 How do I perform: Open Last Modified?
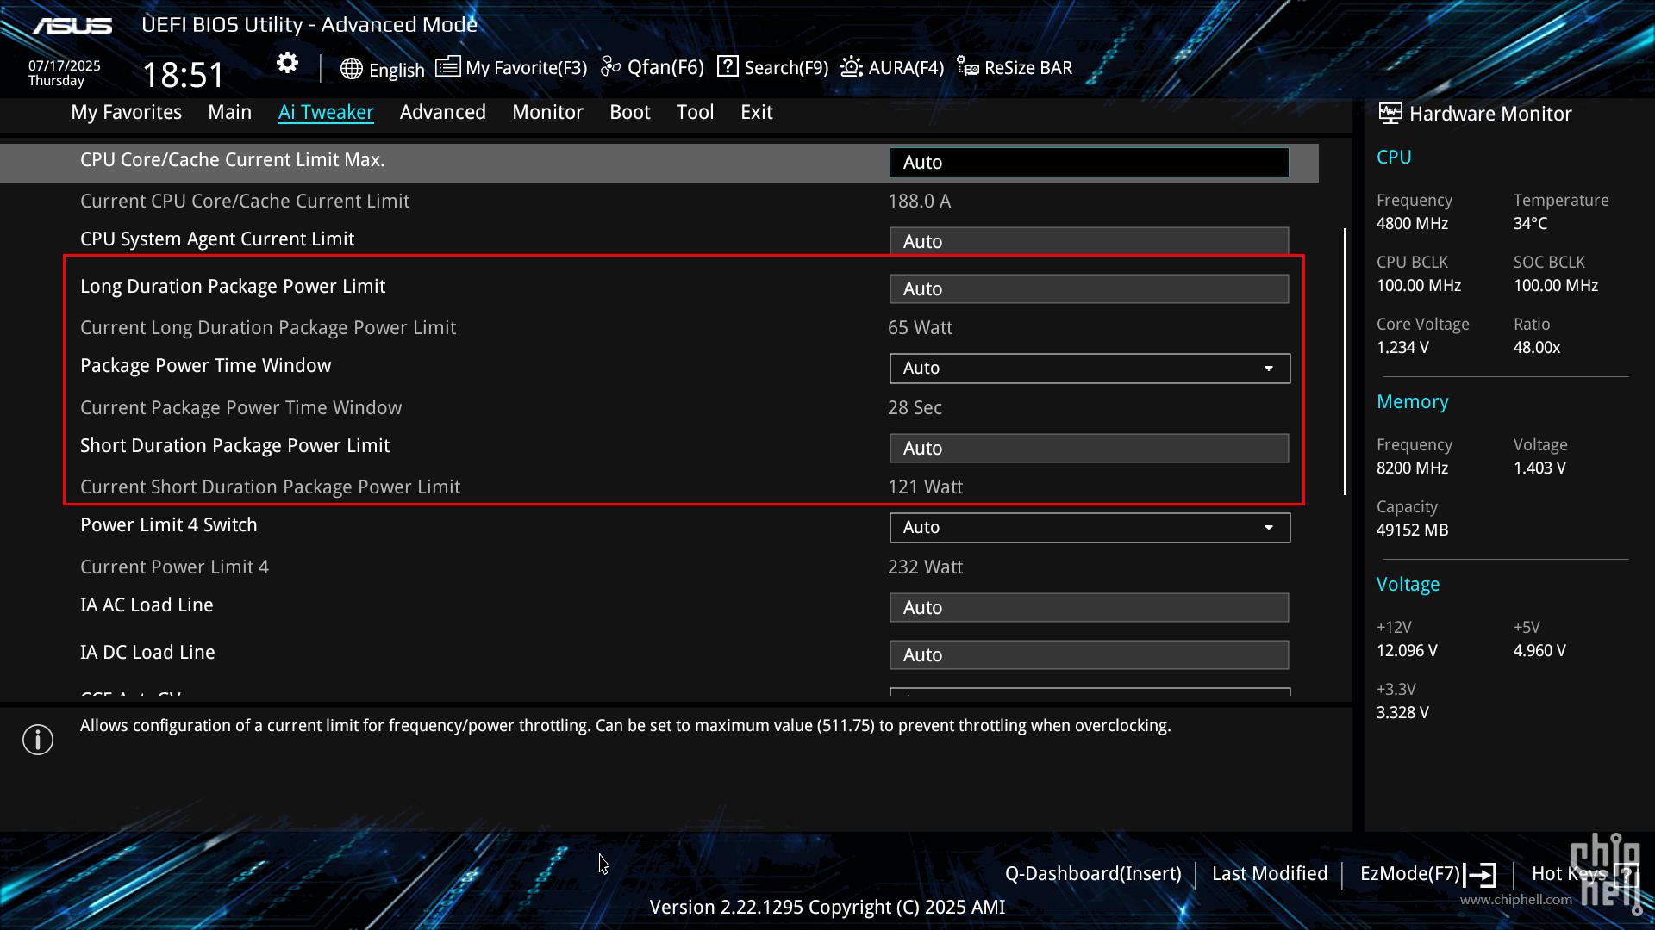(1270, 874)
